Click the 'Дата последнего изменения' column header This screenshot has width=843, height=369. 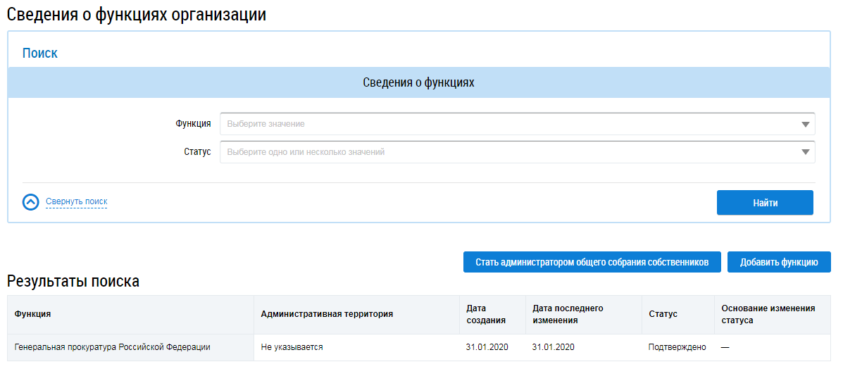pos(568,314)
